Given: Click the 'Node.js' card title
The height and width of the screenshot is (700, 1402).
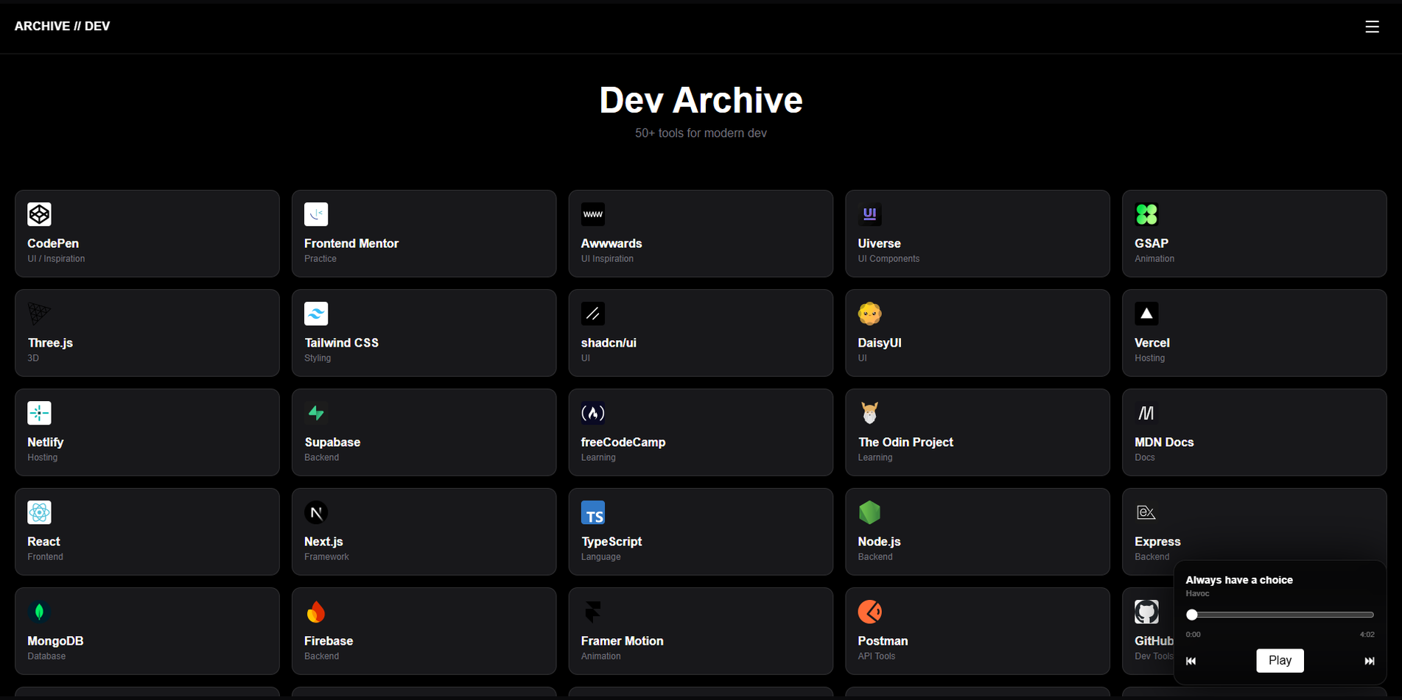Looking at the screenshot, I should pos(879,542).
